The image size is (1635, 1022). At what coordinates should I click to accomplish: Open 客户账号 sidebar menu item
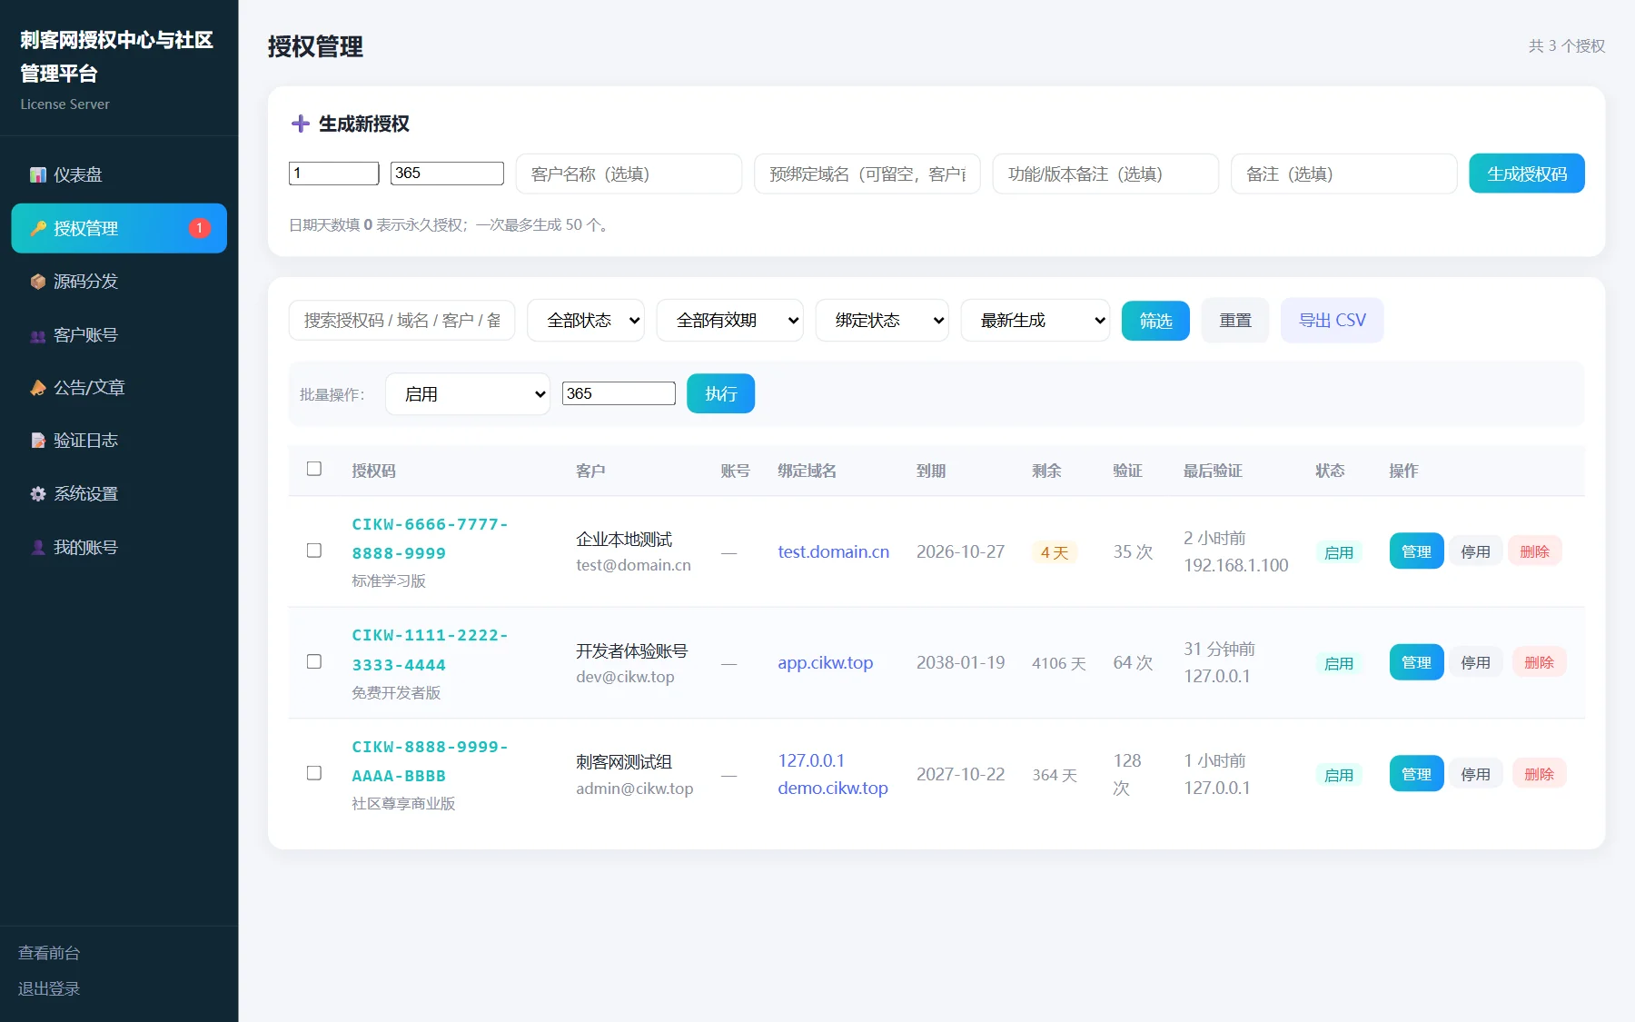click(x=119, y=335)
